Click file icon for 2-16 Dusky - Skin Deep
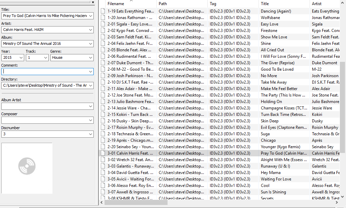This screenshot has width=346, height=208. pos(103,121)
